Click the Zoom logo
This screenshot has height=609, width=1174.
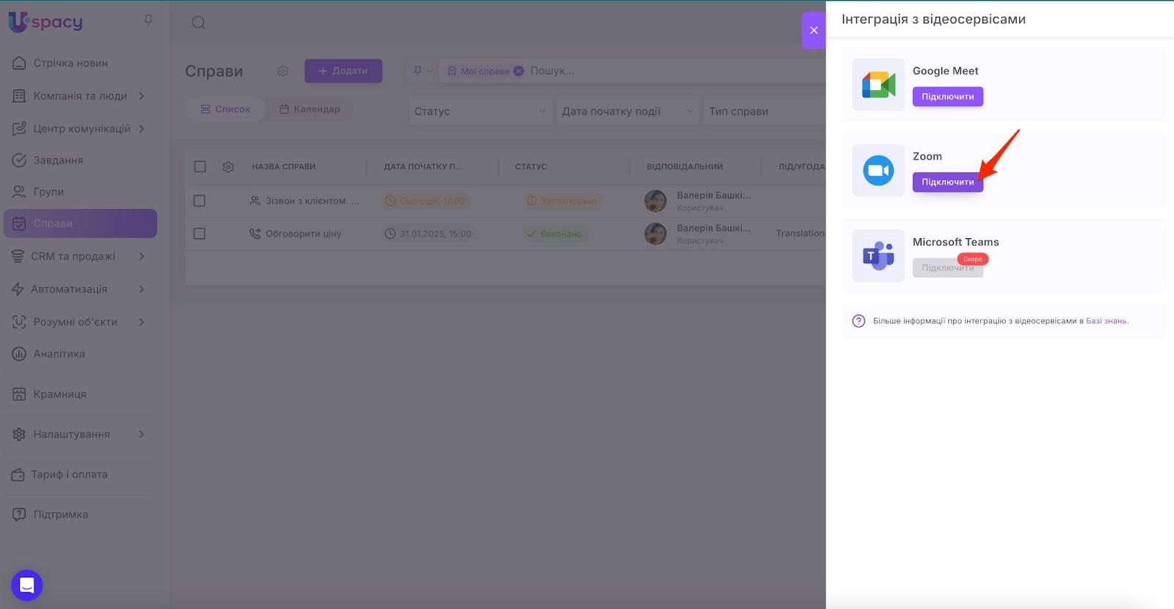pyautogui.click(x=878, y=171)
